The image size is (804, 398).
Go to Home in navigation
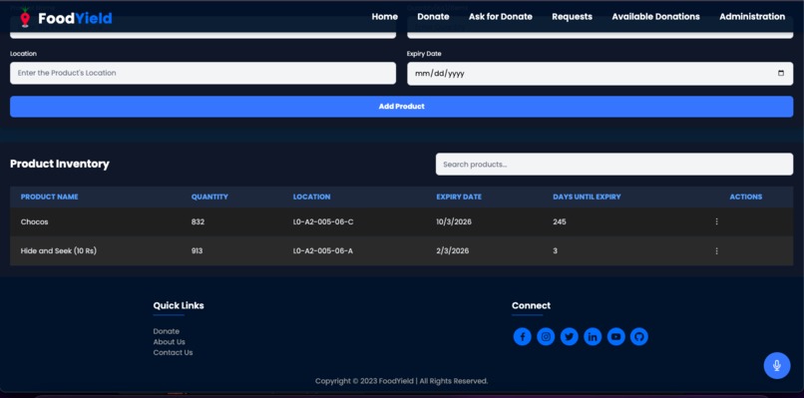click(385, 16)
